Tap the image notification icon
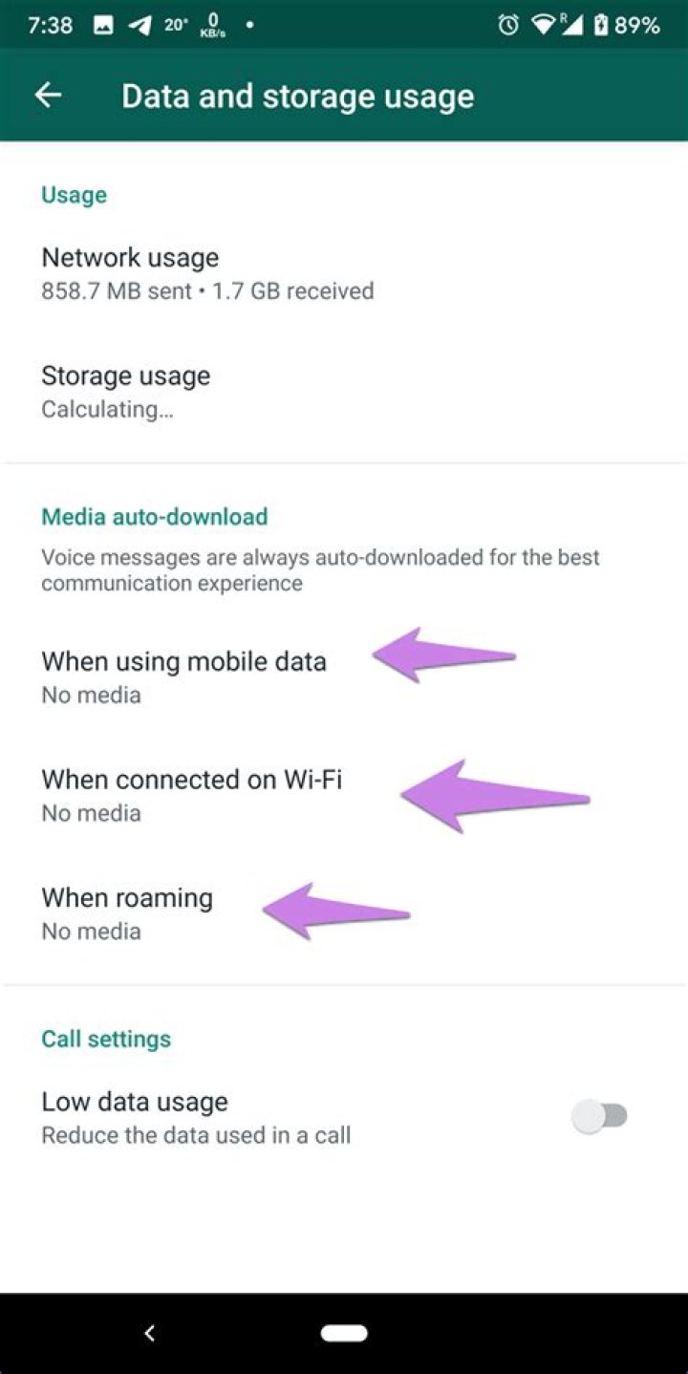 [x=103, y=26]
